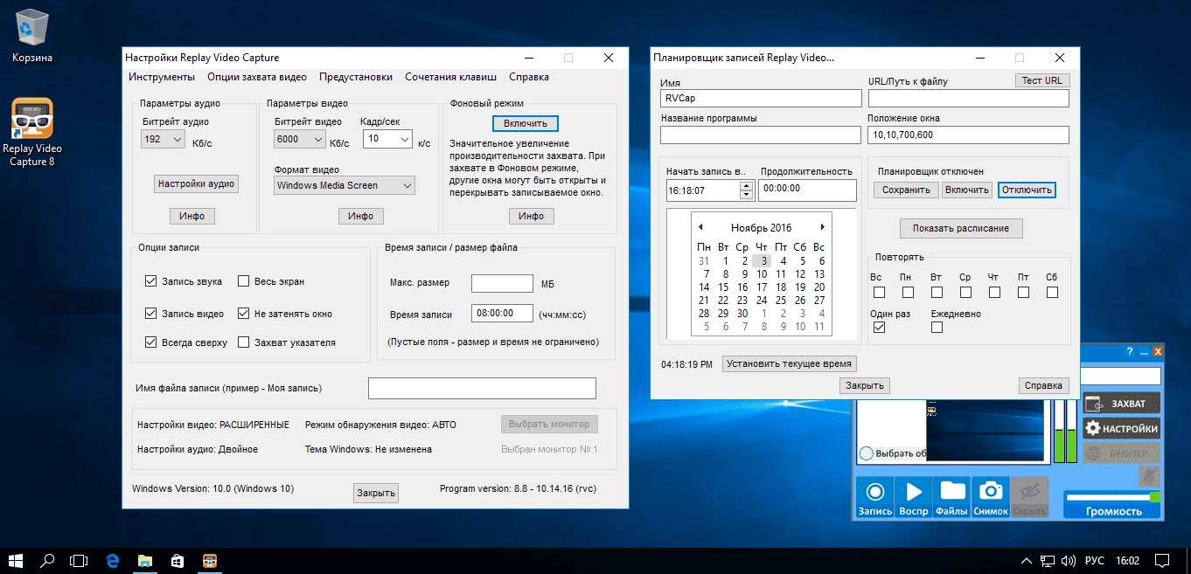The width and height of the screenshot is (1191, 574).
Task: Toggle the Запись звука checkbox
Action: pos(150,281)
